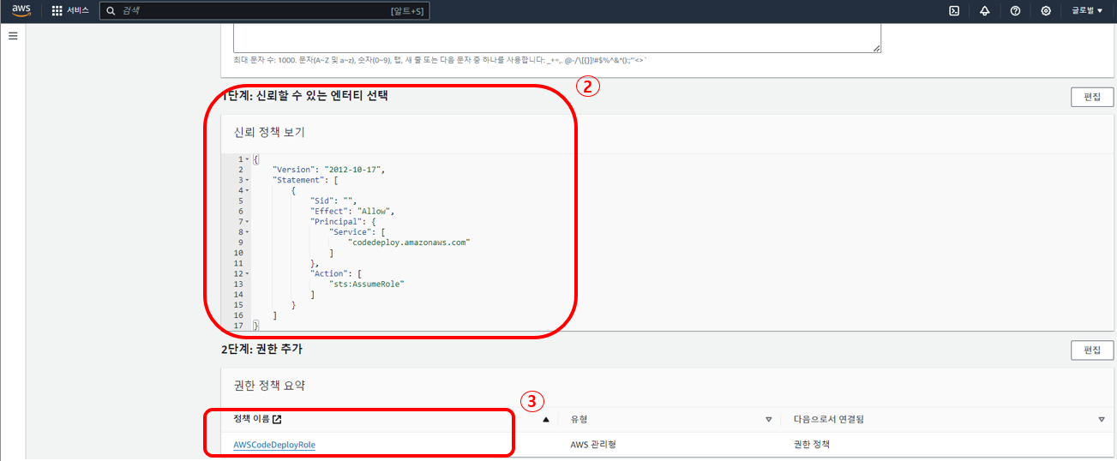The image size is (1117, 461).
Task: Open the 글로벌 region dropdown
Action: pos(1088,11)
